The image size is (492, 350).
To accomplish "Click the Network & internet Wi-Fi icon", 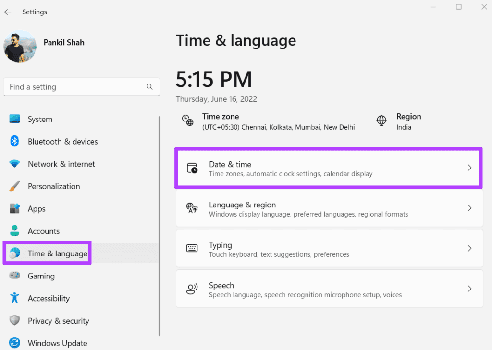I will pos(14,164).
